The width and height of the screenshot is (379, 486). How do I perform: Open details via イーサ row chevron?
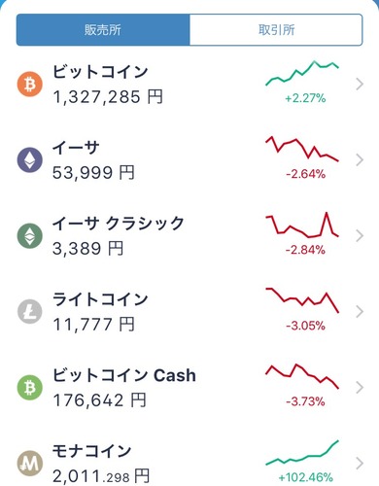(x=360, y=159)
